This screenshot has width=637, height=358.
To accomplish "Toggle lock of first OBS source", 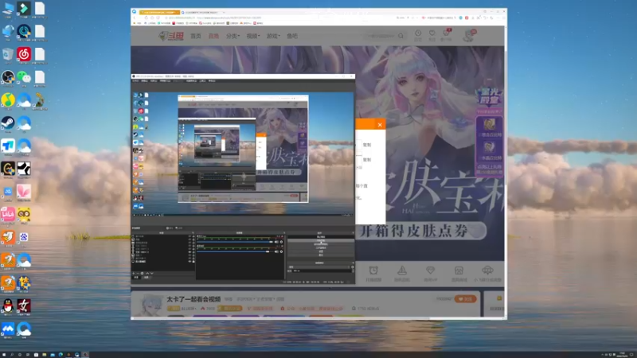I will 193,236.
